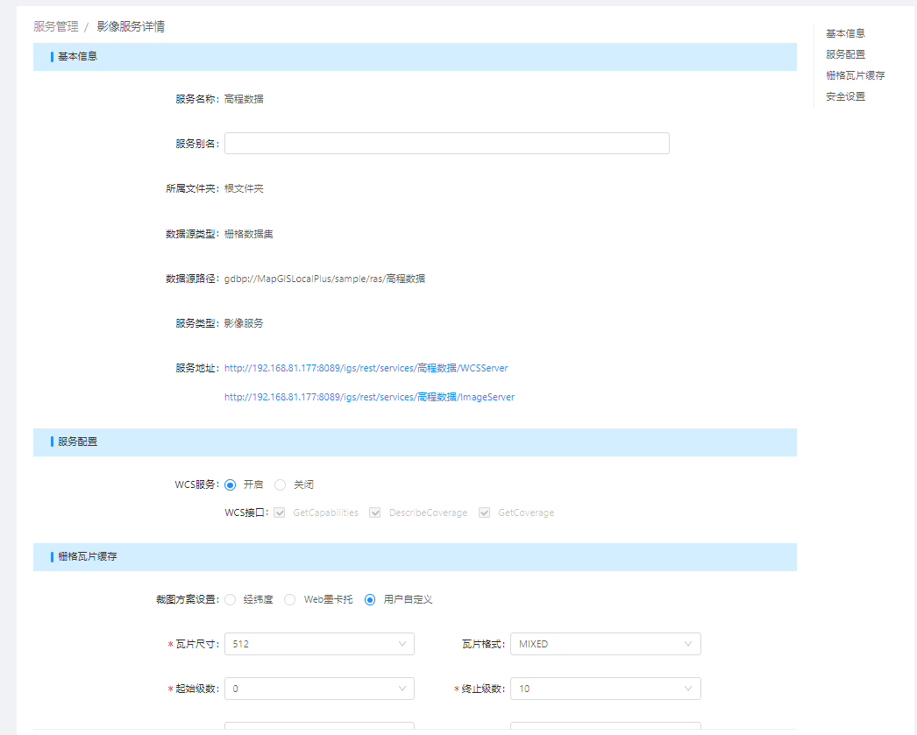Jump to 基本信息 anchor in side navigation
This screenshot has height=735, width=917.
(x=845, y=33)
